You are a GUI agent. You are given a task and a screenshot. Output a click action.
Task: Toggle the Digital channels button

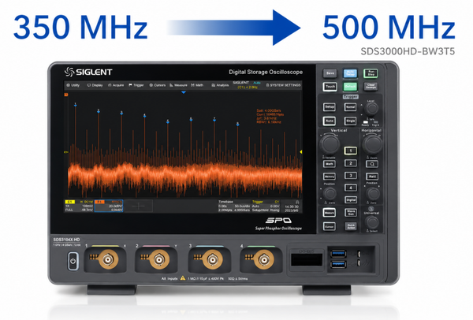[x=351, y=200]
